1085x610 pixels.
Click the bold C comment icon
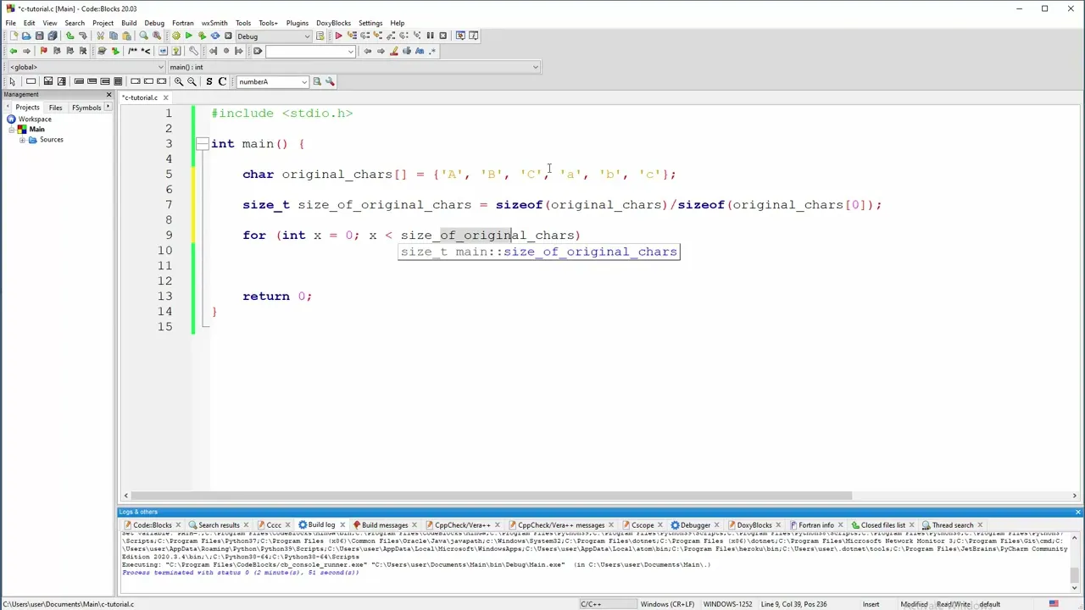[222, 81]
